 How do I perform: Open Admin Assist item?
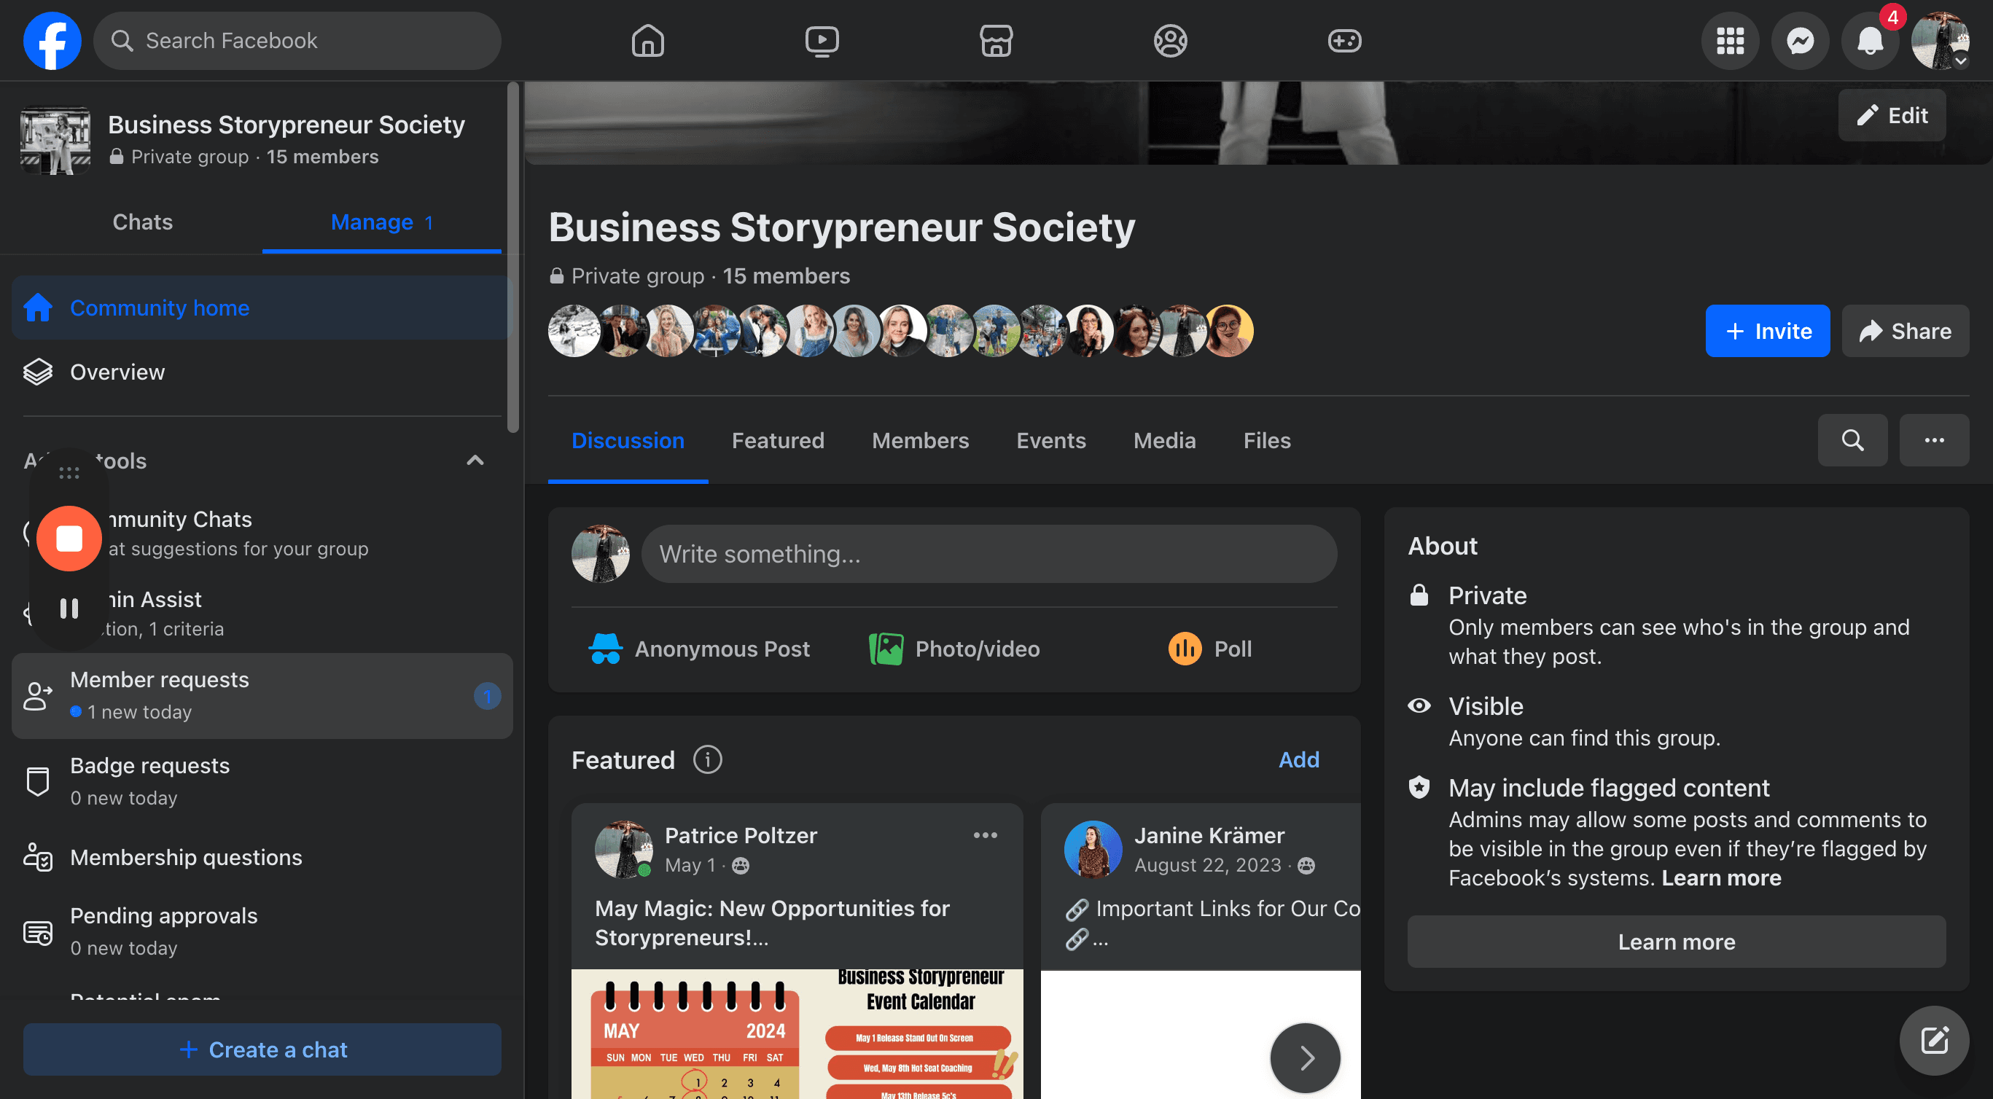point(262,614)
